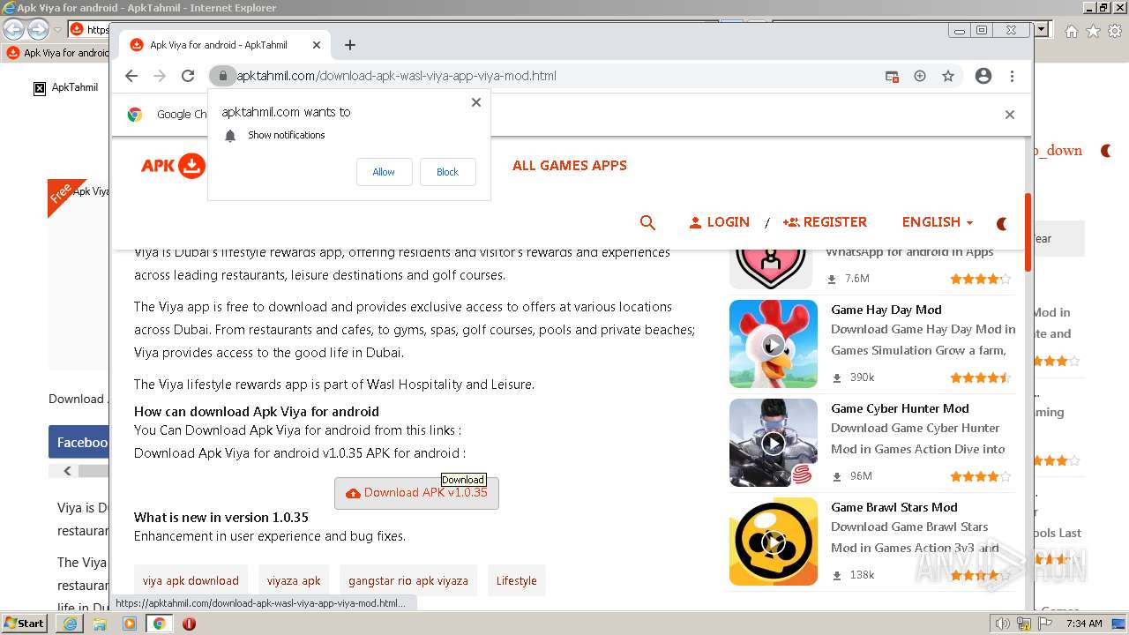Click Download APK v1.0.35 button

point(416,493)
